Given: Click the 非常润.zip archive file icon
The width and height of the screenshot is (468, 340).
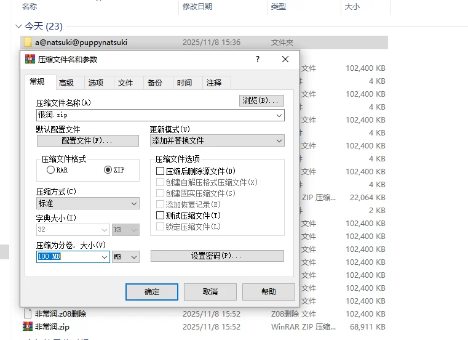Looking at the screenshot, I should [28, 326].
